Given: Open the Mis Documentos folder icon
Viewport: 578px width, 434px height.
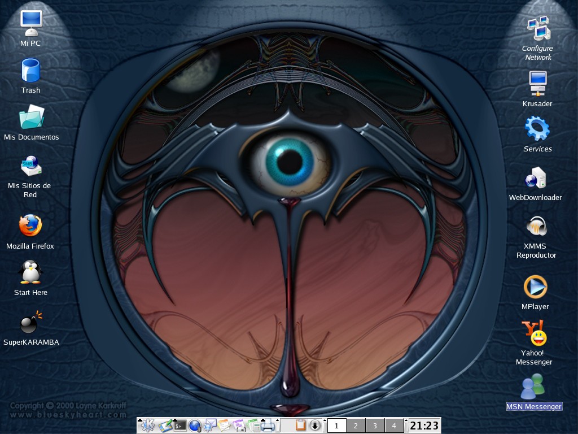Looking at the screenshot, I should coord(32,116).
